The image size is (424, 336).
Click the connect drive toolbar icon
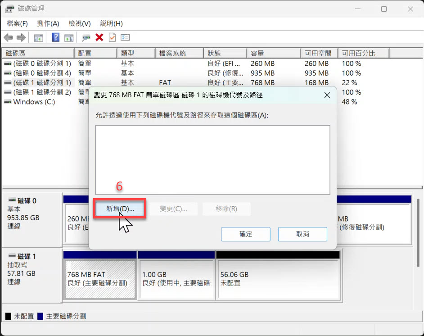86,37
